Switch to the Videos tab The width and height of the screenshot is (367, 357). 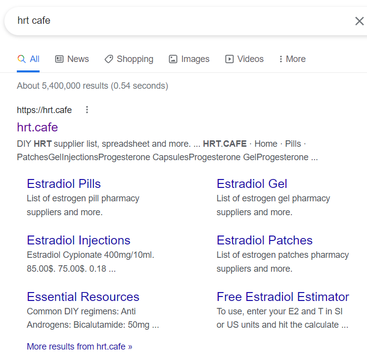pos(244,59)
